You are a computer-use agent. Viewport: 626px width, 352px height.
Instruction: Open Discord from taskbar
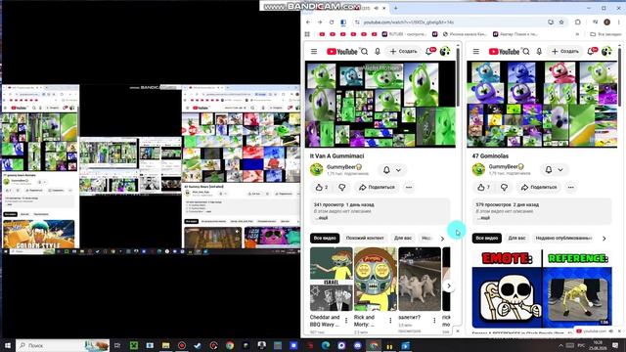[357, 345]
